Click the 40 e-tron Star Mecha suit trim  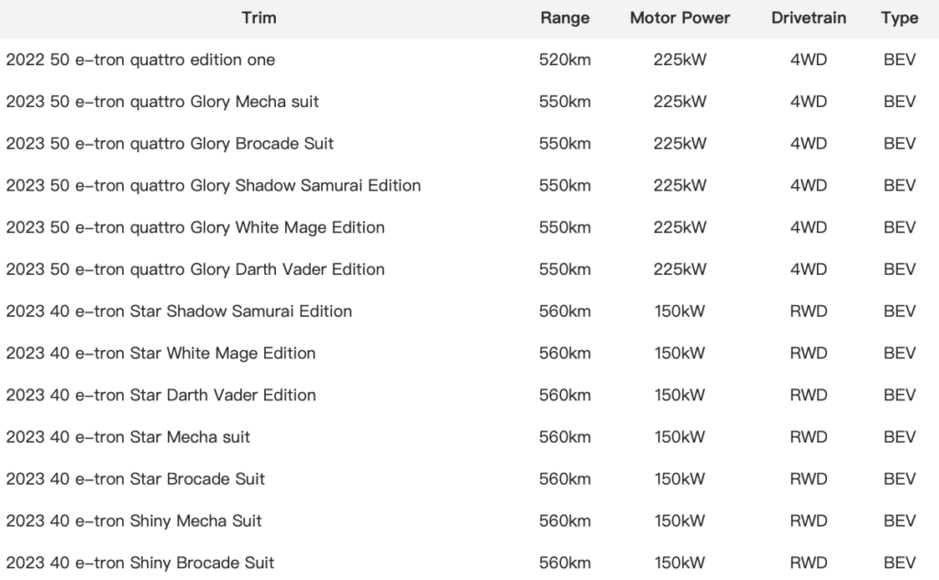(x=127, y=437)
